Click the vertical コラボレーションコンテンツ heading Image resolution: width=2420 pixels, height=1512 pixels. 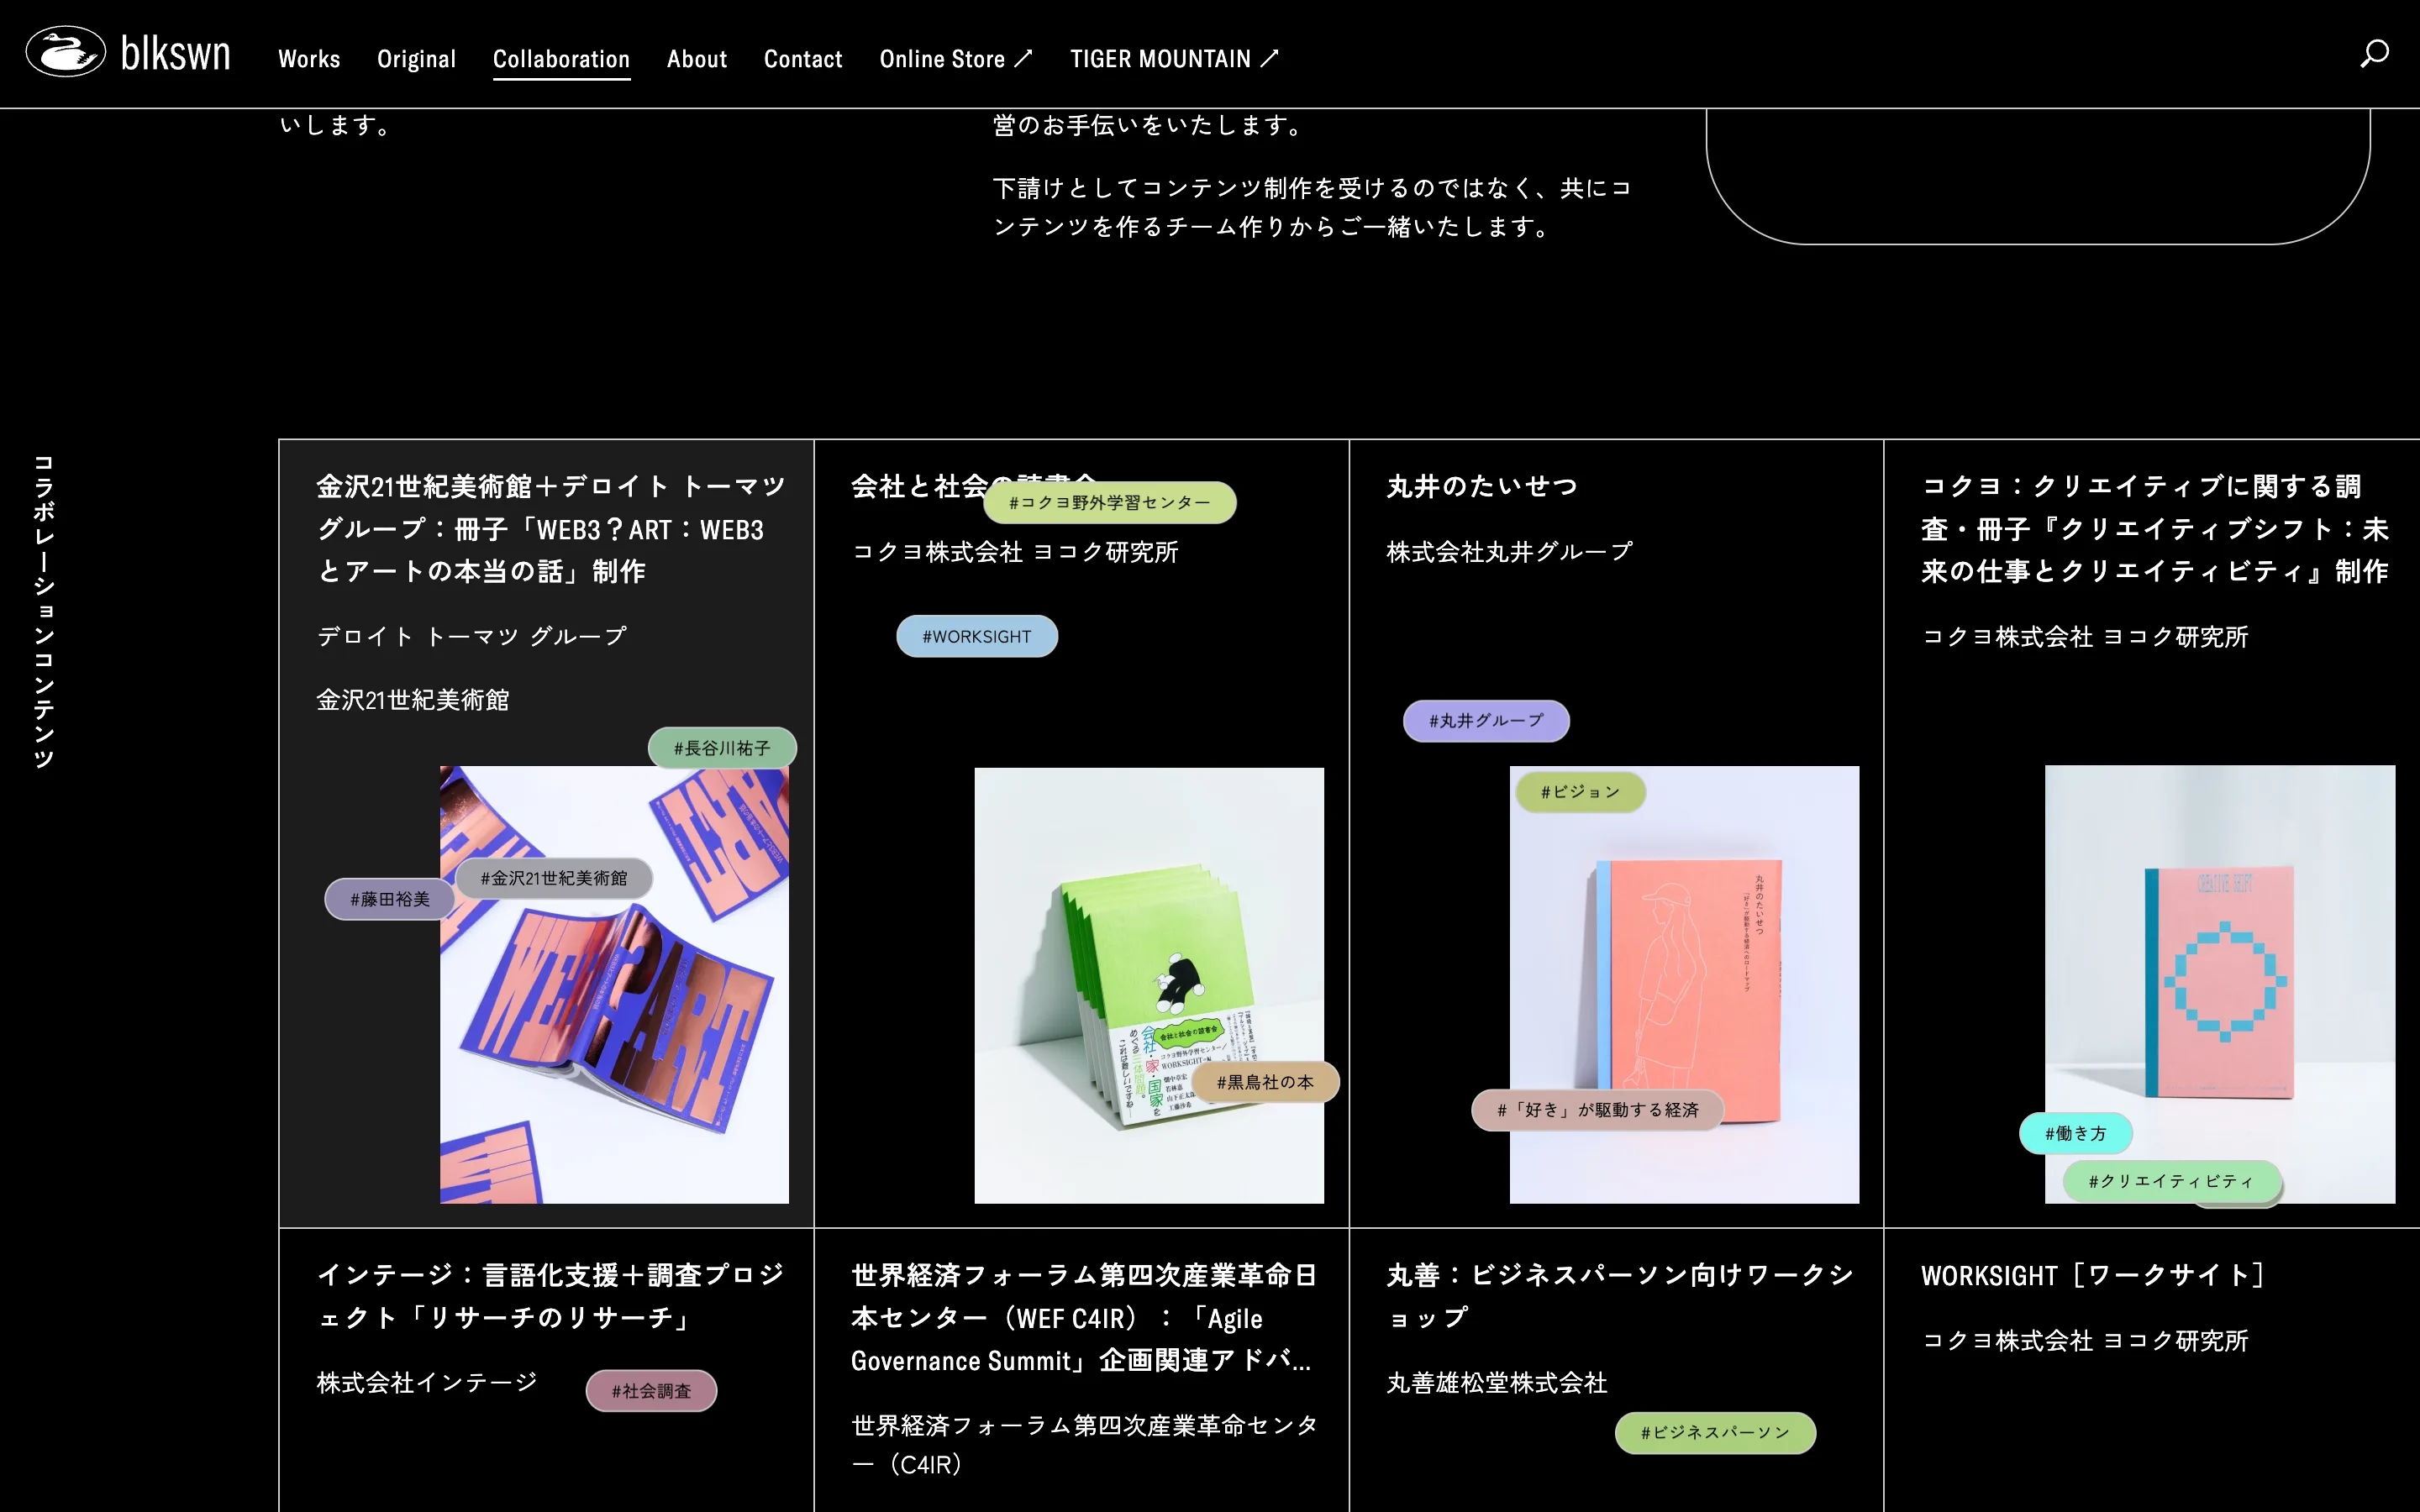coord(43,612)
